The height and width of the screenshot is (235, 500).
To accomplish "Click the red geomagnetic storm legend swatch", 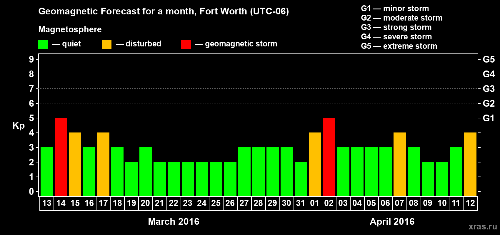I will pyautogui.click(x=186, y=44).
